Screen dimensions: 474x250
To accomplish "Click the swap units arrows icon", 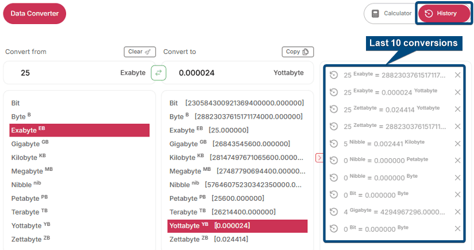I will (159, 73).
